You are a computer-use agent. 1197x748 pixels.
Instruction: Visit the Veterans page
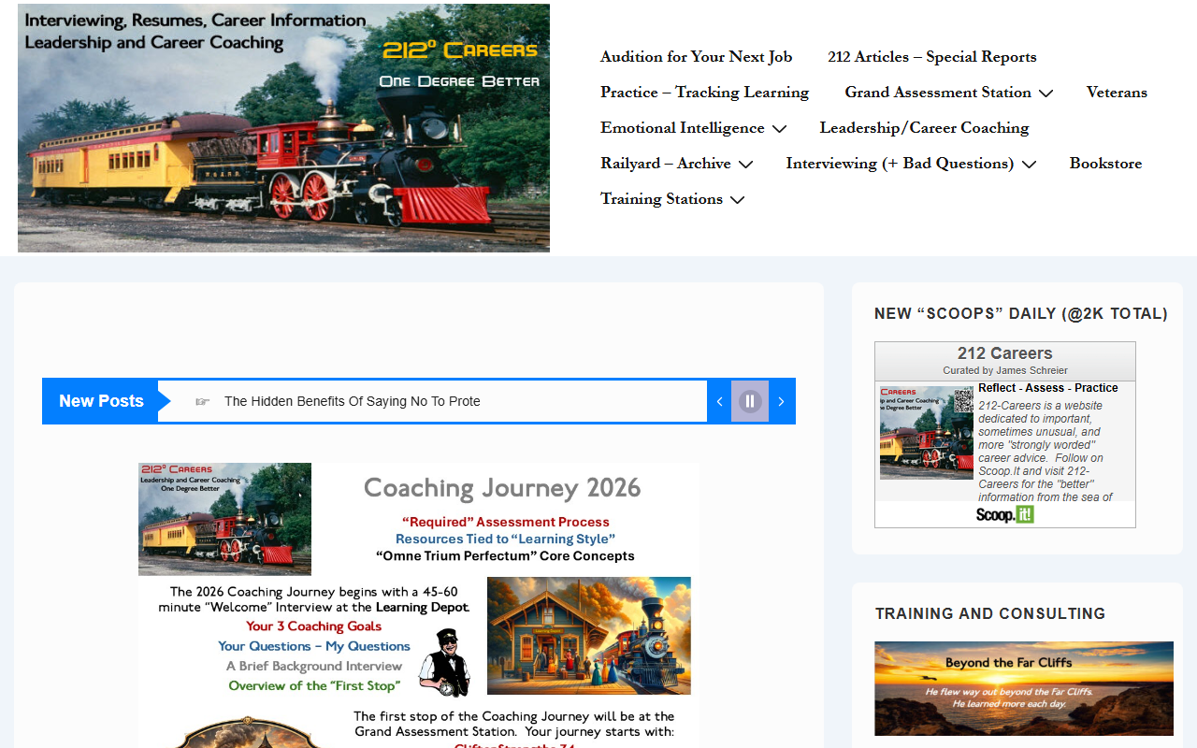[x=1117, y=93]
